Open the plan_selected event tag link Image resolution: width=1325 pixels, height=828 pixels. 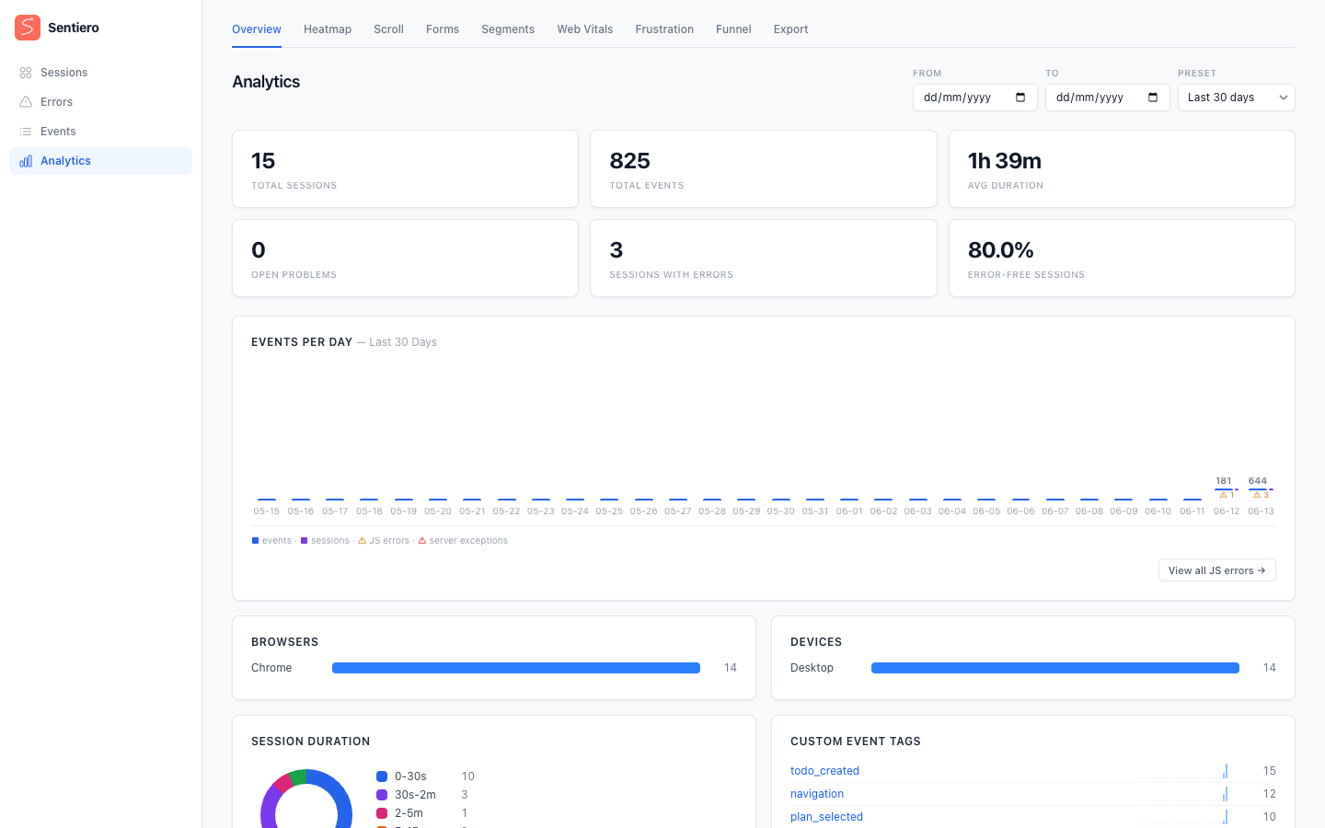coord(826,817)
